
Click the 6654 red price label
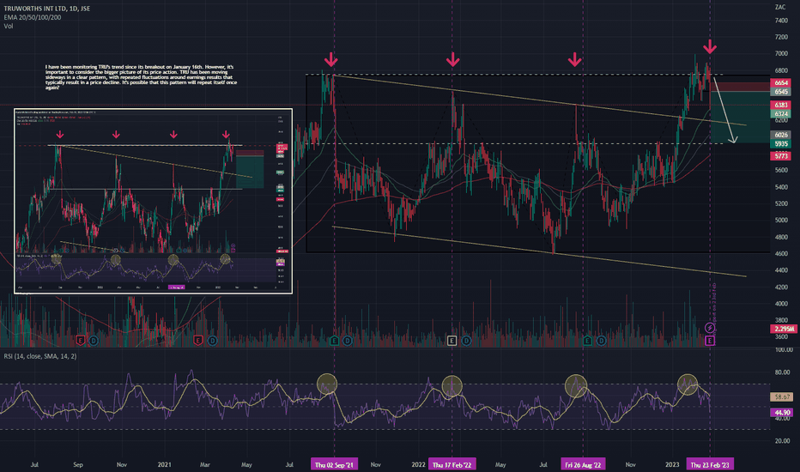(780, 82)
